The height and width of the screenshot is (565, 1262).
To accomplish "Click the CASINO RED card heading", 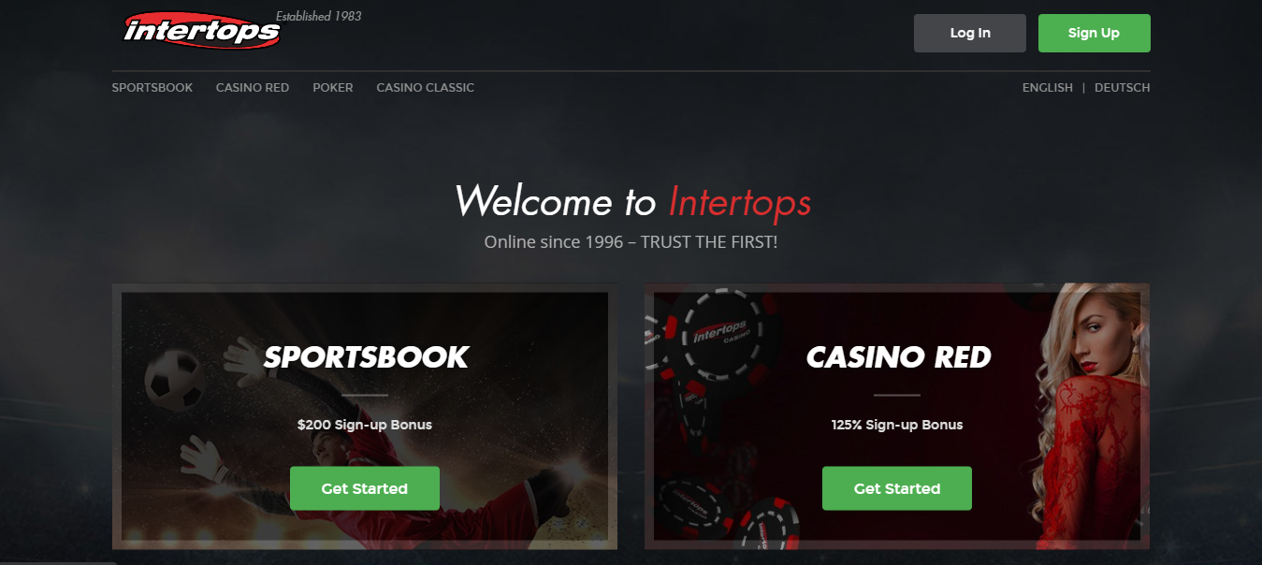I will 898,356.
